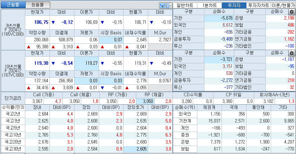The height and width of the screenshot is (154, 296).
Task: Click 10년선물 M.Dur value 8.0767
Action: [160, 80]
